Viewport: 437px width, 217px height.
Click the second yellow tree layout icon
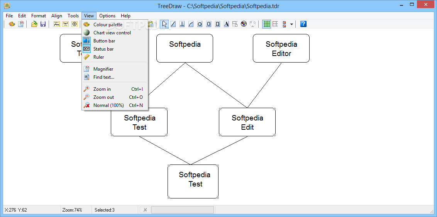click(66, 24)
